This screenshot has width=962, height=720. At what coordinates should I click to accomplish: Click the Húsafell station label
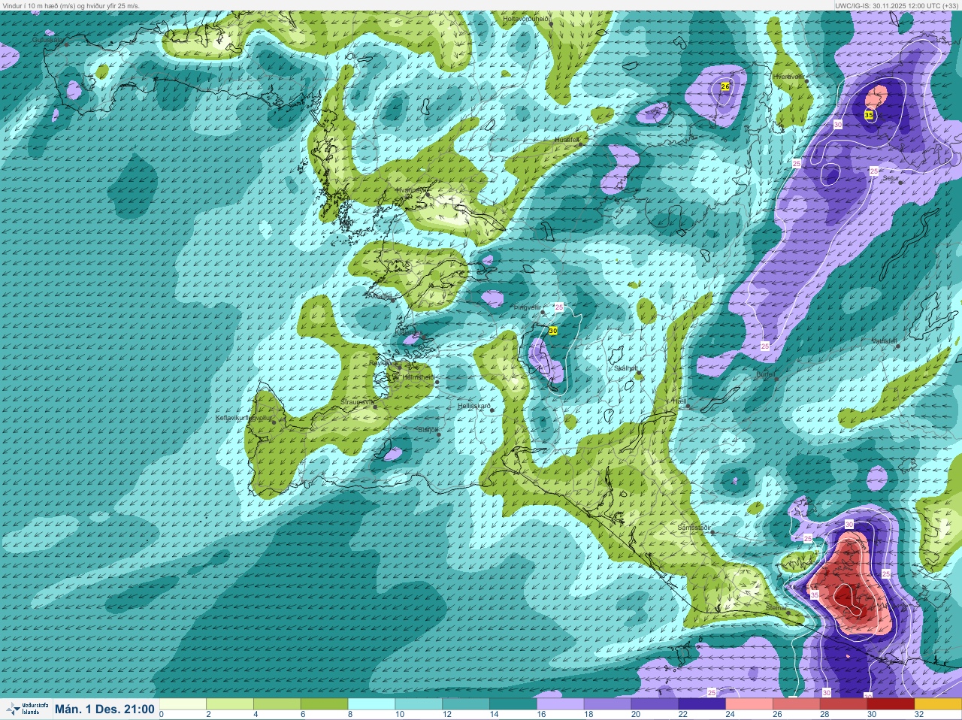(567, 140)
